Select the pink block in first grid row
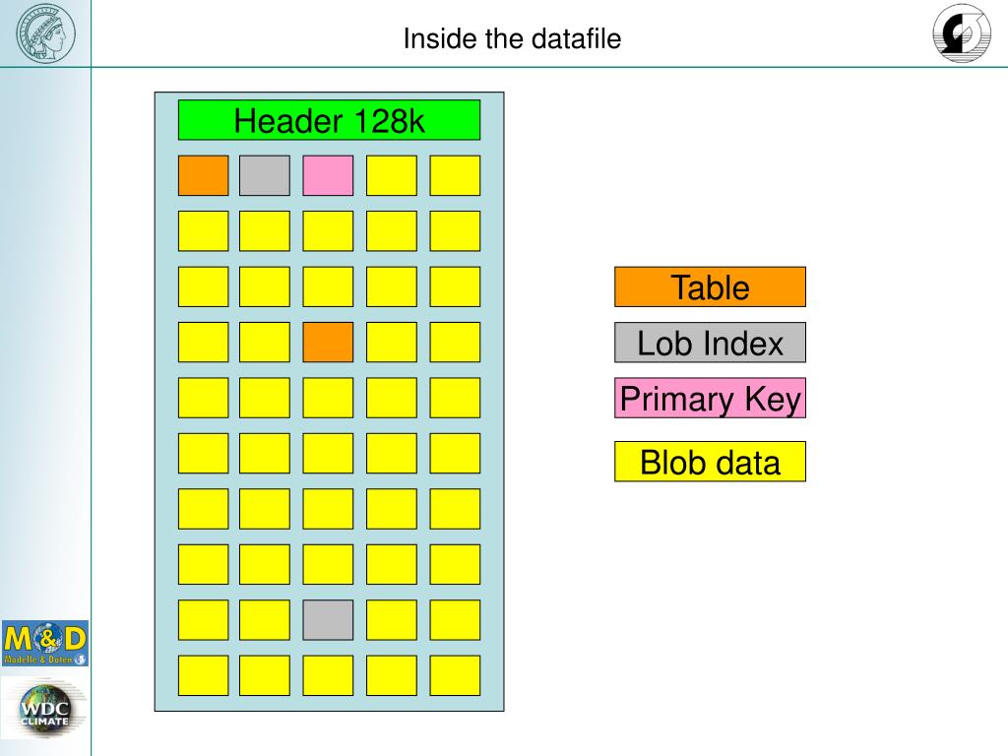1008x756 pixels. 328,175
